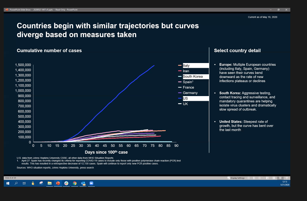Close the PowerPoint Slide Show window
Viewport: 307px width, 201px height.
point(286,10)
